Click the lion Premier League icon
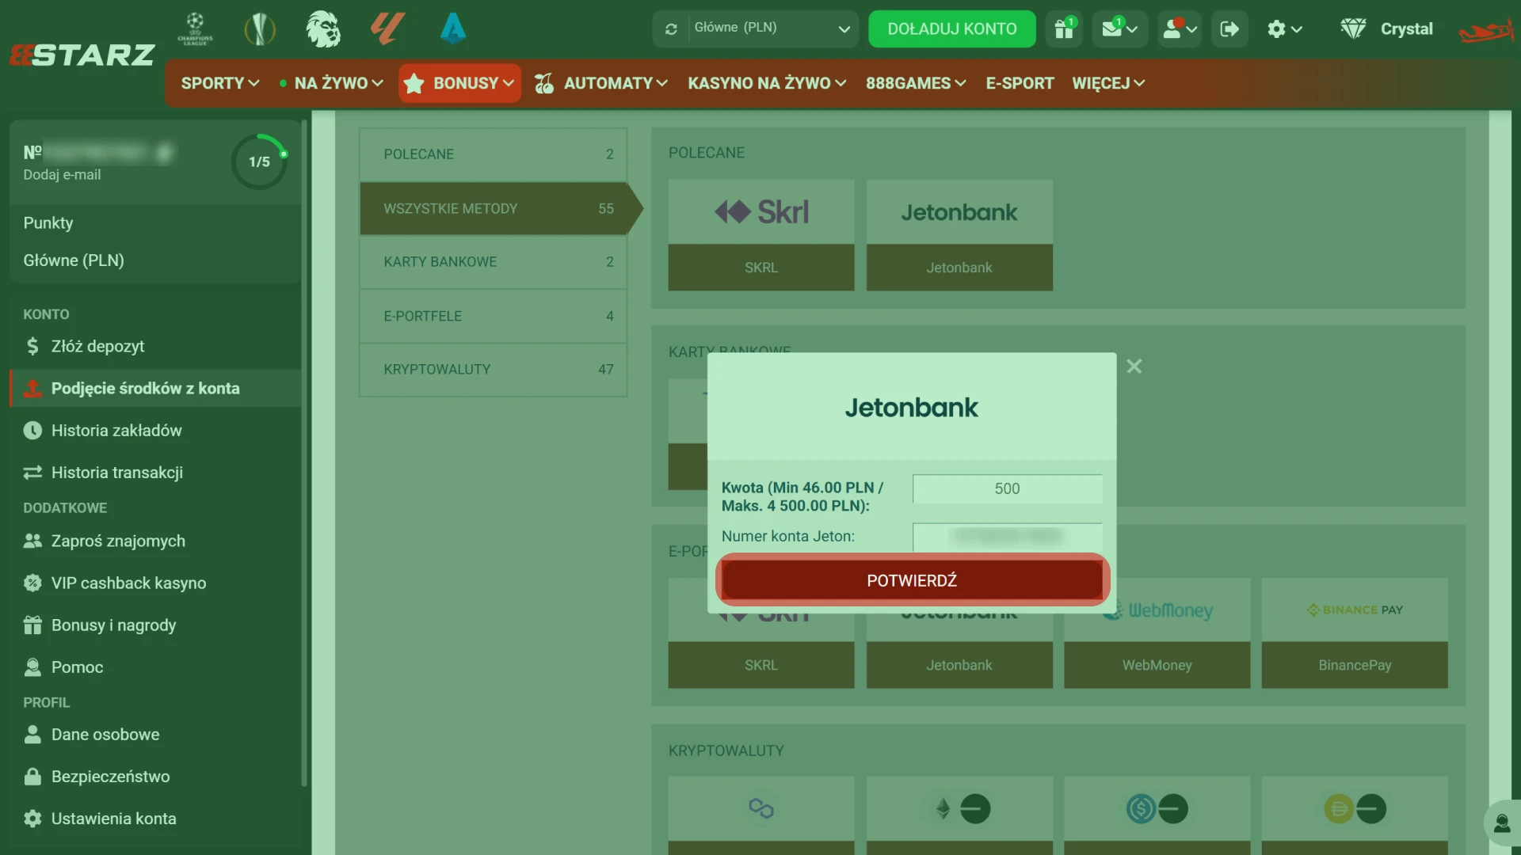The width and height of the screenshot is (1521, 855). click(323, 29)
